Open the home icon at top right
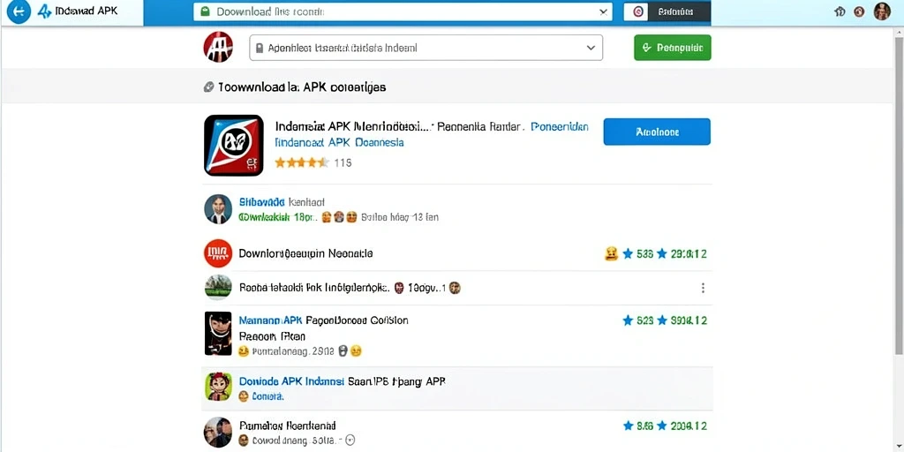 [x=840, y=11]
